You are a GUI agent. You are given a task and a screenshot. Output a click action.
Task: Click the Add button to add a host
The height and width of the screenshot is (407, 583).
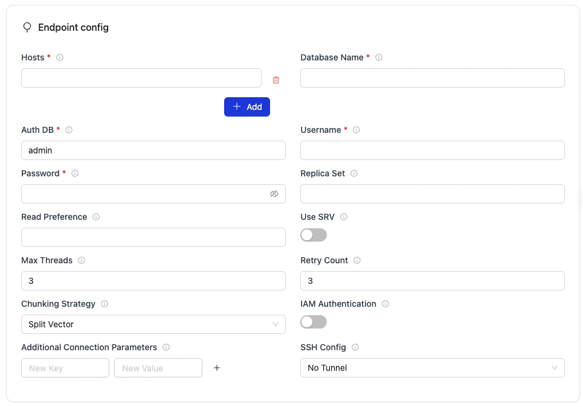point(247,107)
